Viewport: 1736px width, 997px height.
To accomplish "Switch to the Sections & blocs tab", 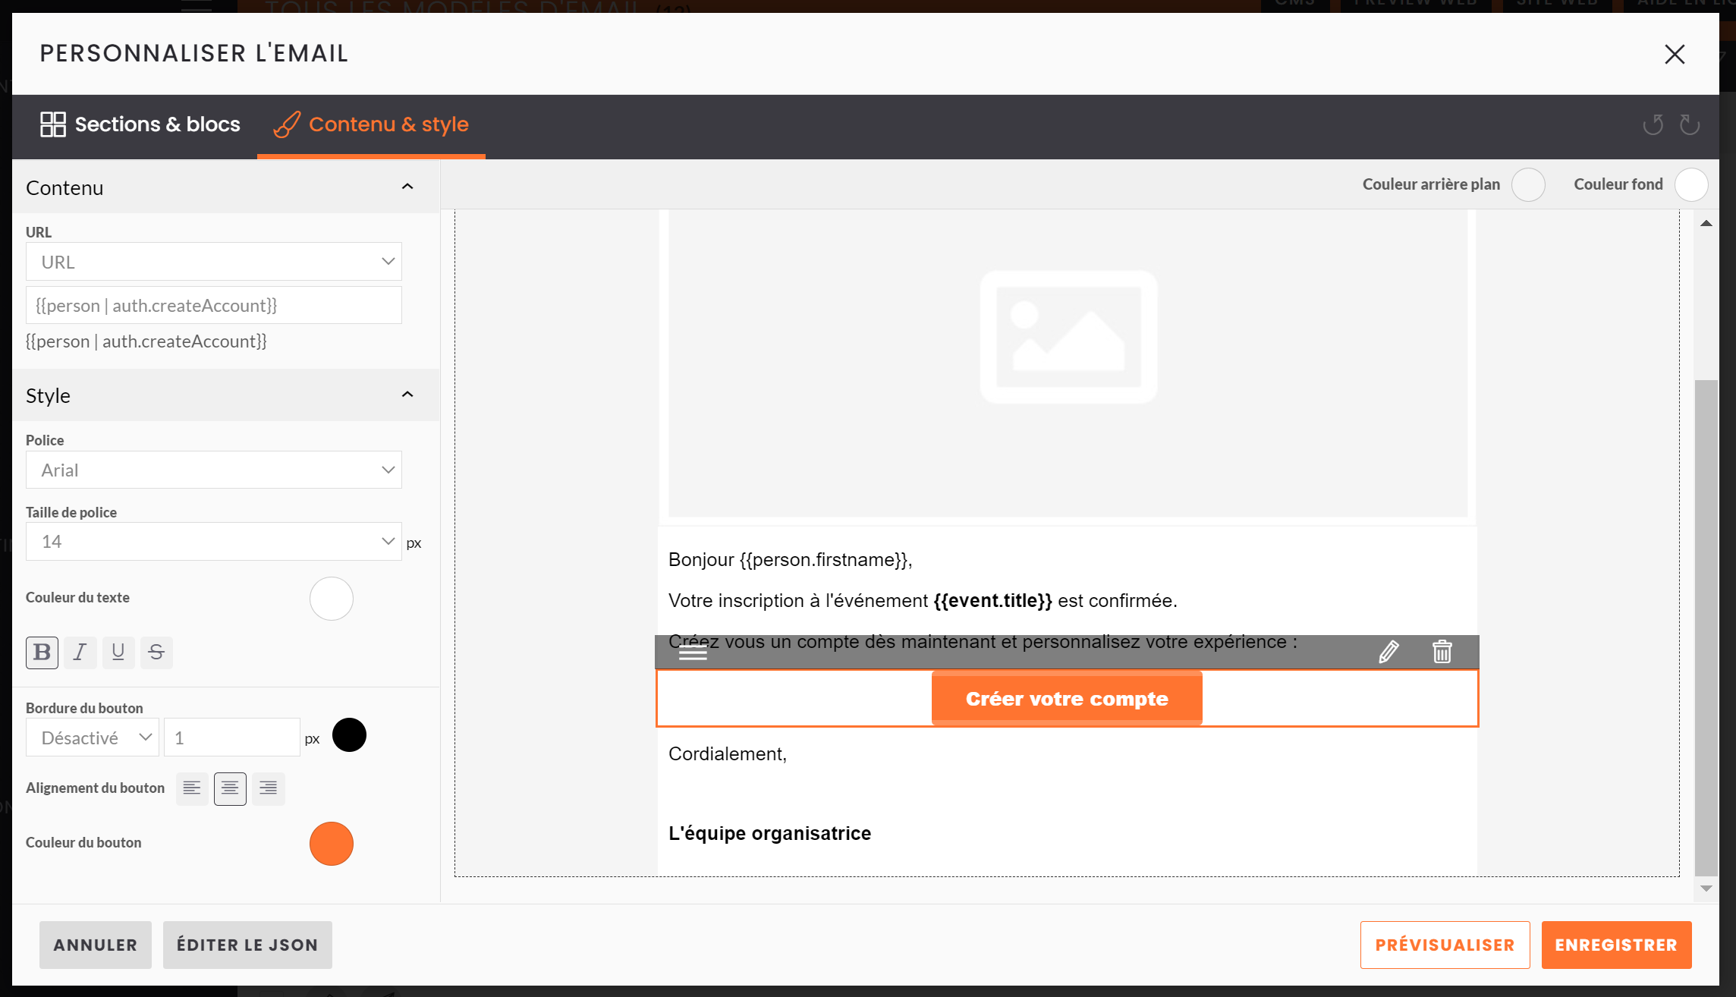I will tap(140, 124).
